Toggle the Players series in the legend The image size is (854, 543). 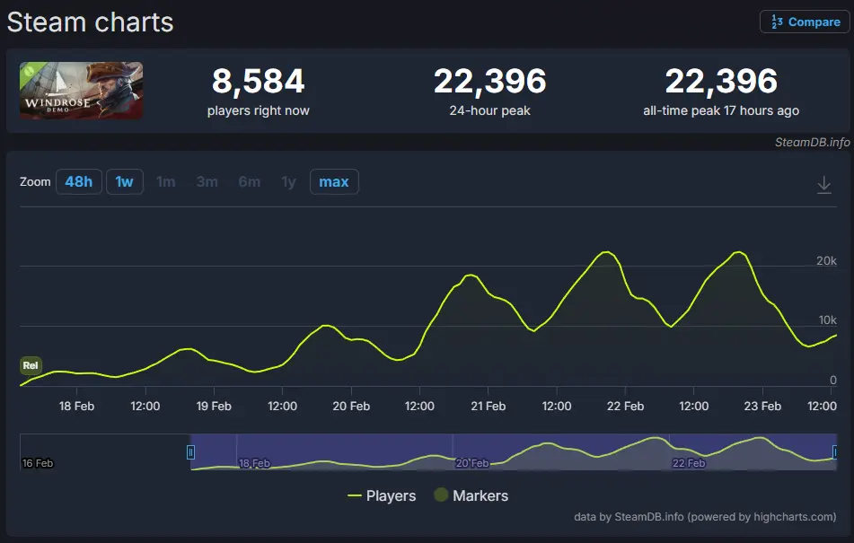pos(390,495)
